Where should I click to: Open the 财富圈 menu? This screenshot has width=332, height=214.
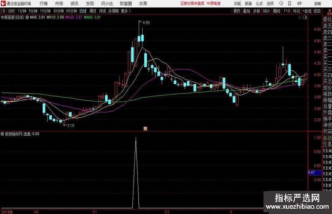(126, 4)
